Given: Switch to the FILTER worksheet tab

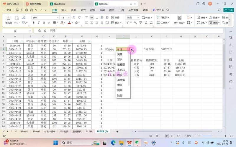Looking at the screenshot, I should 89,131.
